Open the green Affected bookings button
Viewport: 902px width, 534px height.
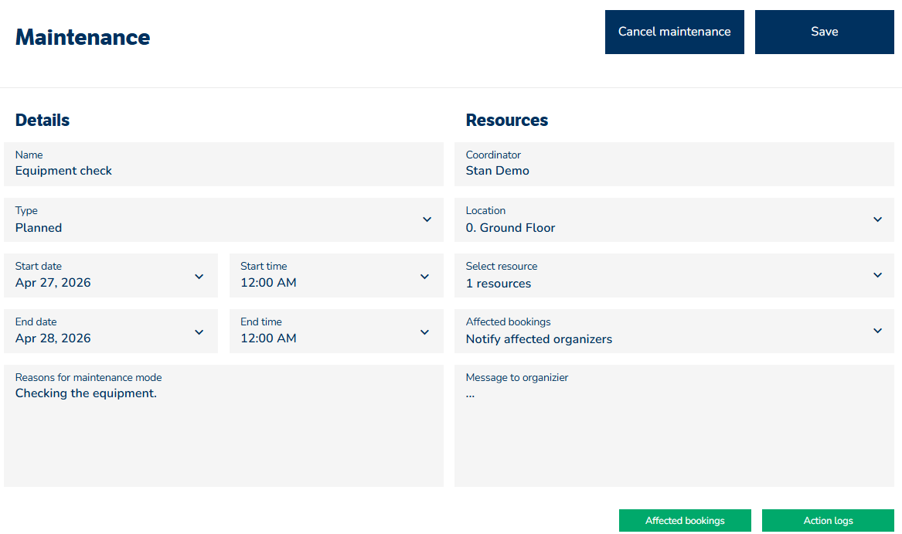(x=685, y=521)
